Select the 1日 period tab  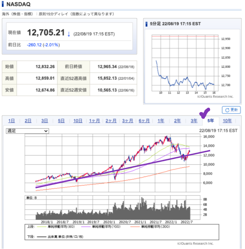tap(12, 121)
